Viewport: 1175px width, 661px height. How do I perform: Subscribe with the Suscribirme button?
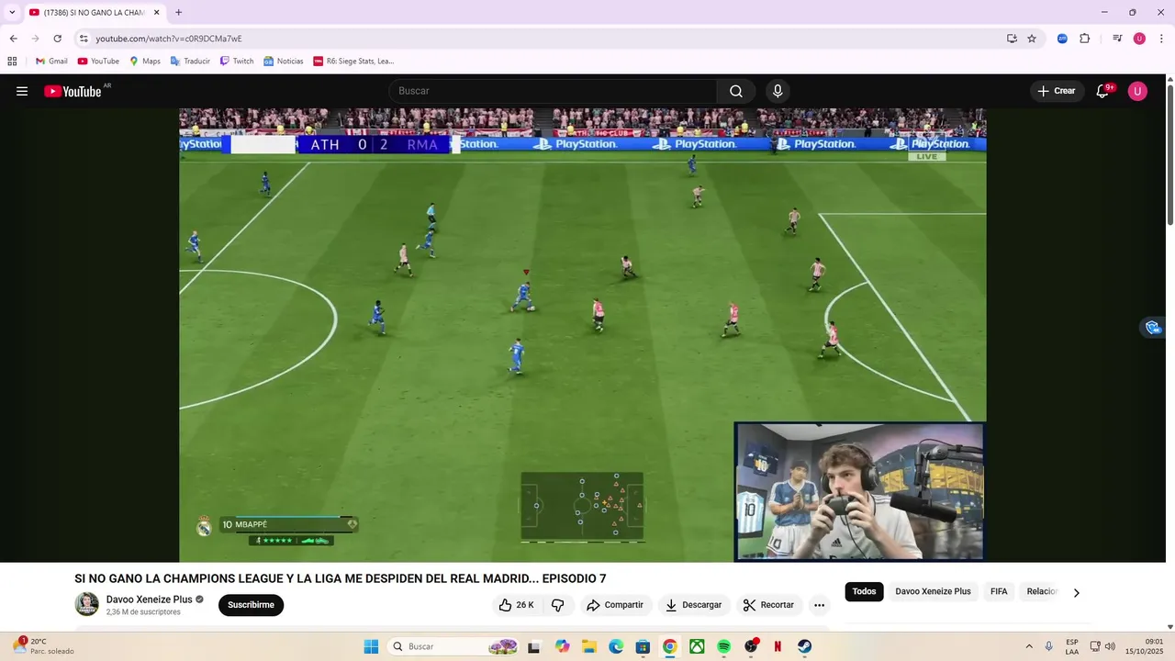[251, 605]
